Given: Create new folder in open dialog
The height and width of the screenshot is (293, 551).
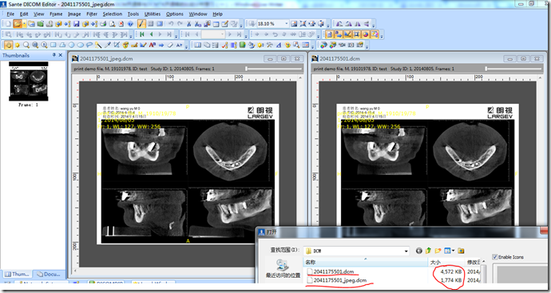Looking at the screenshot, I should point(438,251).
